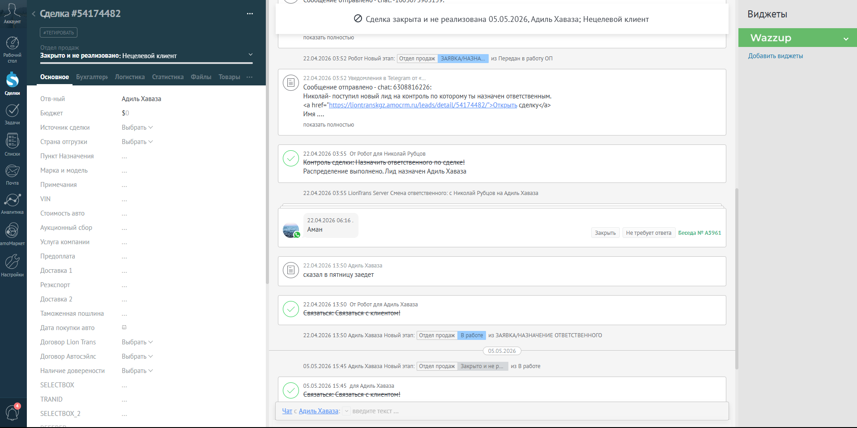This screenshot has width=857, height=428.
Task: Open Сделки section in sidebar
Action: click(x=12, y=84)
